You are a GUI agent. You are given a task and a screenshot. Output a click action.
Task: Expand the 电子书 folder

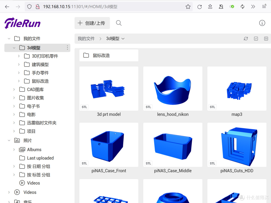click(x=14, y=106)
